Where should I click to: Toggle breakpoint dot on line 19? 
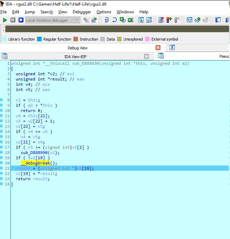(x=1, y=157)
